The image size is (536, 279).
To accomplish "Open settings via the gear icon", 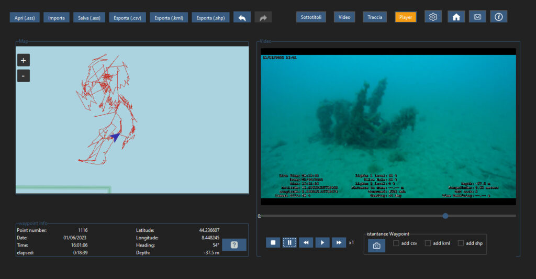I will (x=433, y=17).
